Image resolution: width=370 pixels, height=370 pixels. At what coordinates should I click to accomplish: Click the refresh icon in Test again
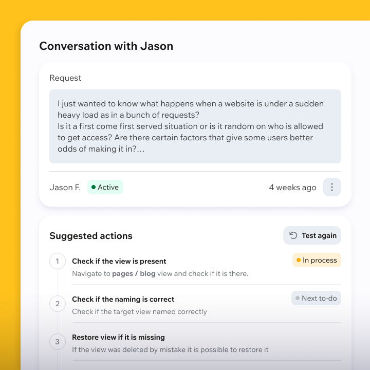(x=293, y=235)
